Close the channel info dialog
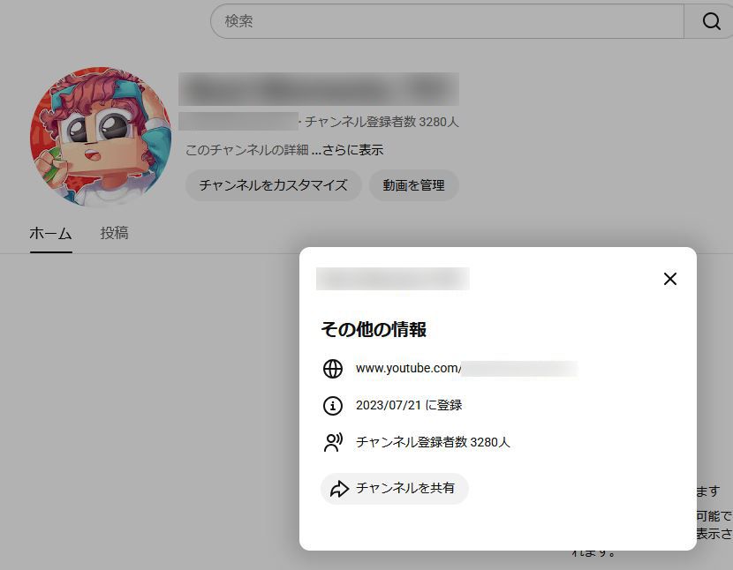This screenshot has height=570, width=733. 669,279
